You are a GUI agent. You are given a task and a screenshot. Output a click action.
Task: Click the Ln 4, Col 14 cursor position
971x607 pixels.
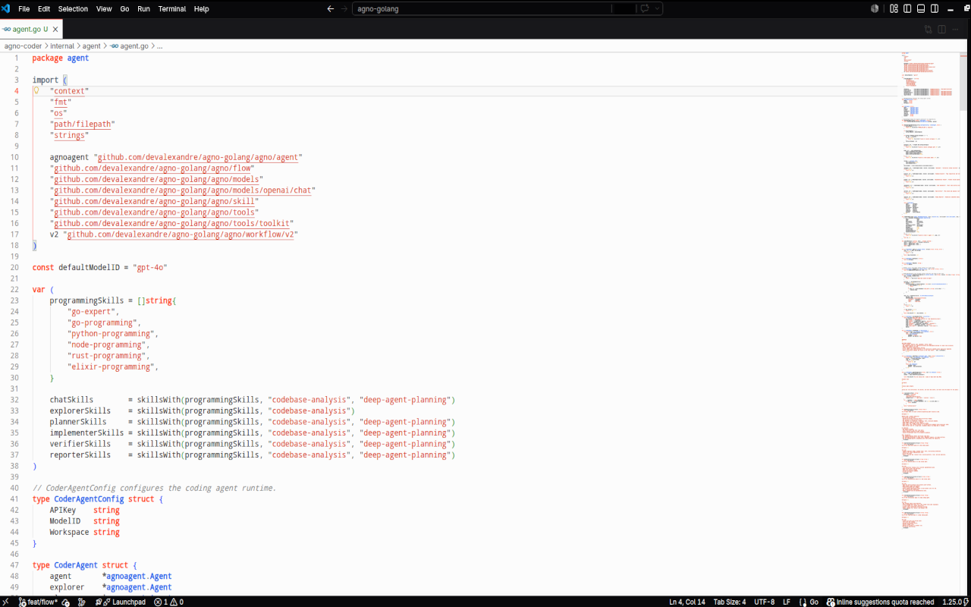pyautogui.click(x=687, y=602)
